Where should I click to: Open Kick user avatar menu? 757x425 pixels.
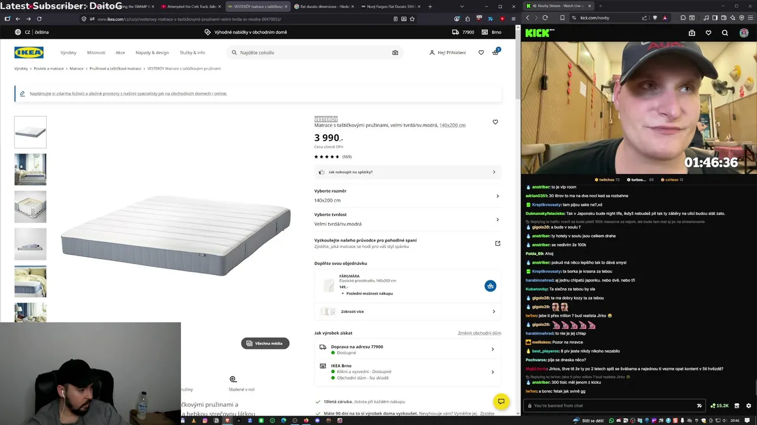(x=744, y=33)
